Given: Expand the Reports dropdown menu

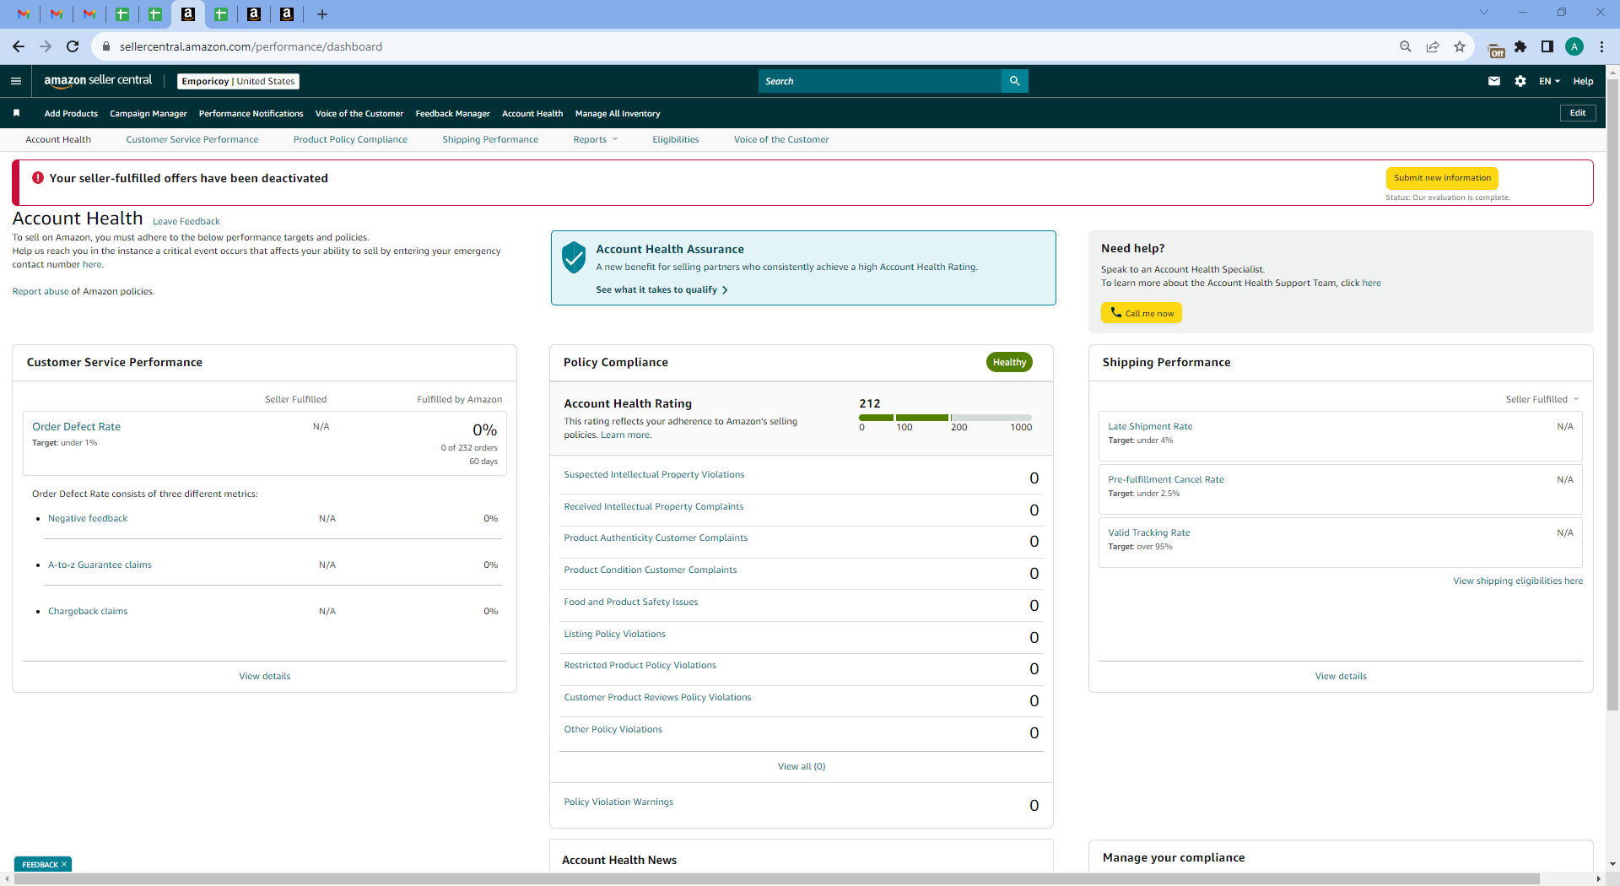Looking at the screenshot, I should pyautogui.click(x=595, y=139).
